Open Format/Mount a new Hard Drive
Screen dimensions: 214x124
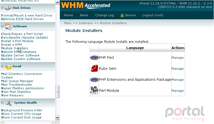(x=27, y=15)
